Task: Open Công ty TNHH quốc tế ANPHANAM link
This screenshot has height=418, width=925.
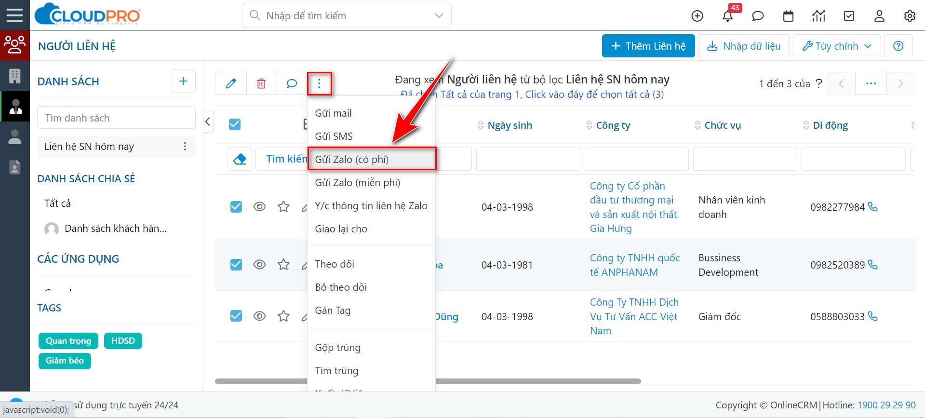Action: tap(635, 265)
